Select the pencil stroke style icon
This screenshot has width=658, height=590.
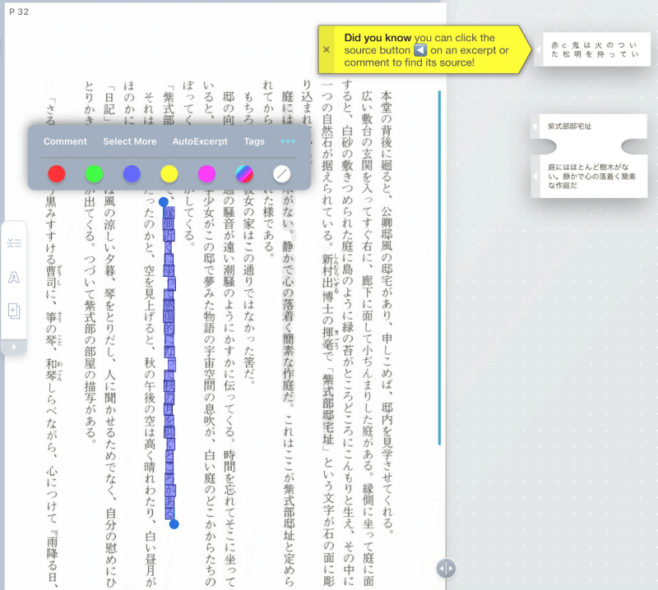coord(284,173)
